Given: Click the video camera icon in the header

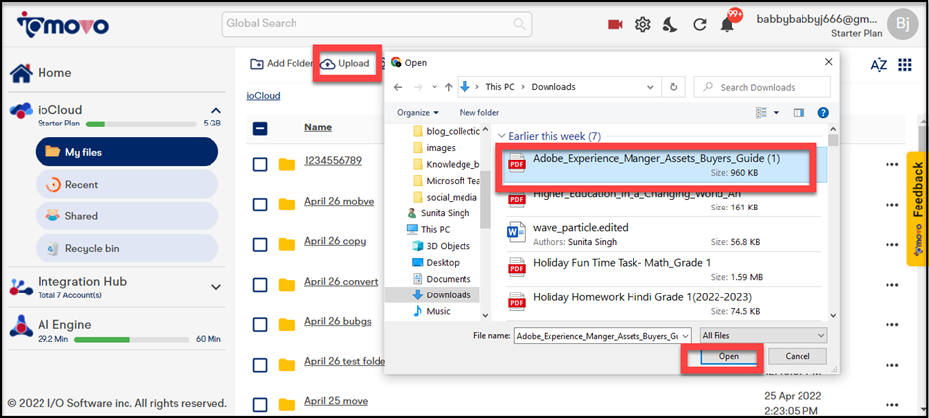Looking at the screenshot, I should 615,25.
